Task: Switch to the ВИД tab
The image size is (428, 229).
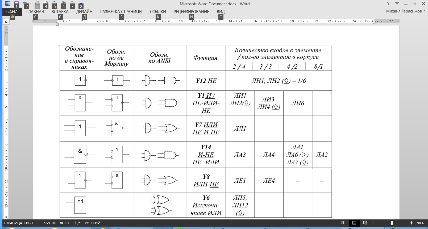Action: pyautogui.click(x=221, y=12)
